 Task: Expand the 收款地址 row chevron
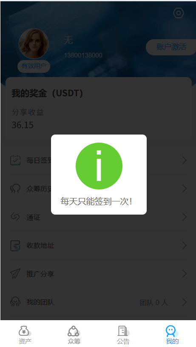point(184,245)
